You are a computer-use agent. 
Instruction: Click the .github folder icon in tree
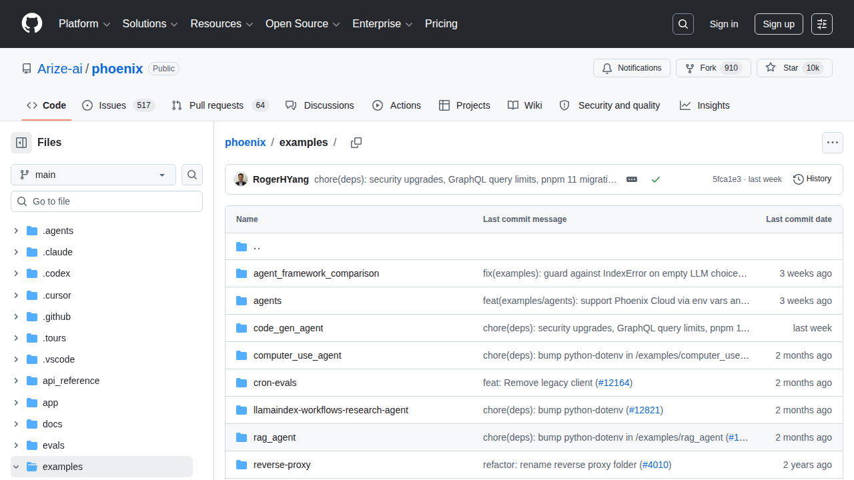pos(32,317)
